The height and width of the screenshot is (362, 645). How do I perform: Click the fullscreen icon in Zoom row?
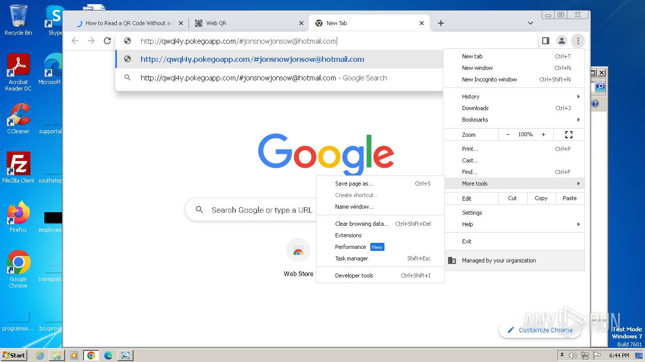tap(569, 135)
